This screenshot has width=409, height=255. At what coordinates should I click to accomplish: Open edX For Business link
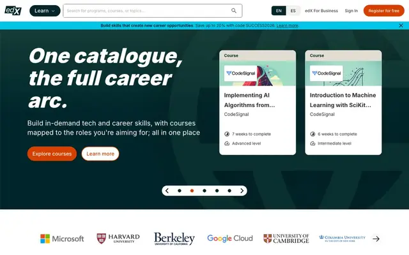(x=321, y=11)
